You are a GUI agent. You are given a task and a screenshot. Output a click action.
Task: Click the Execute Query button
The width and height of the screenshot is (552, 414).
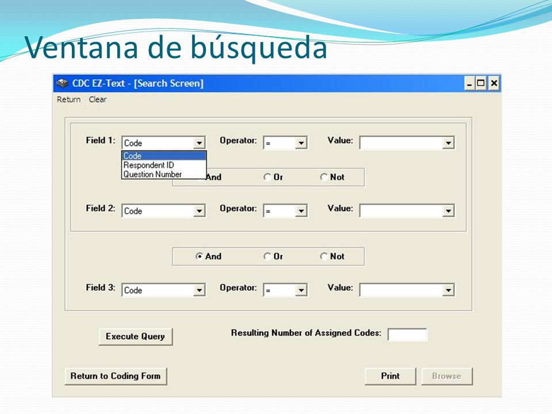(136, 336)
